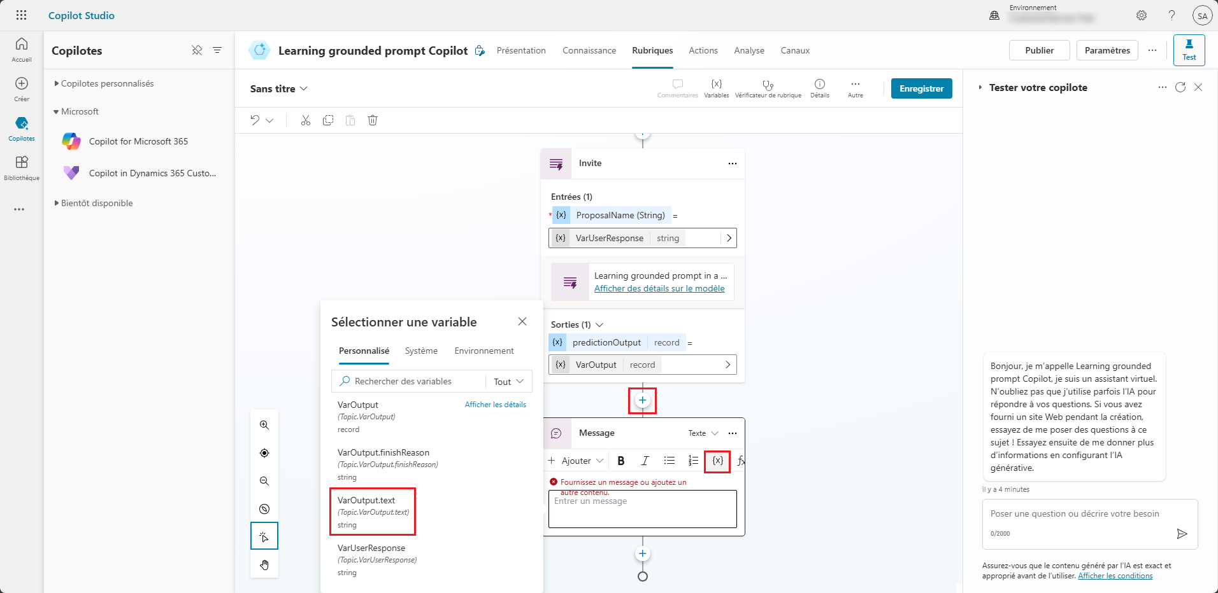Reset the test conversation
1218x593 pixels.
click(x=1180, y=87)
